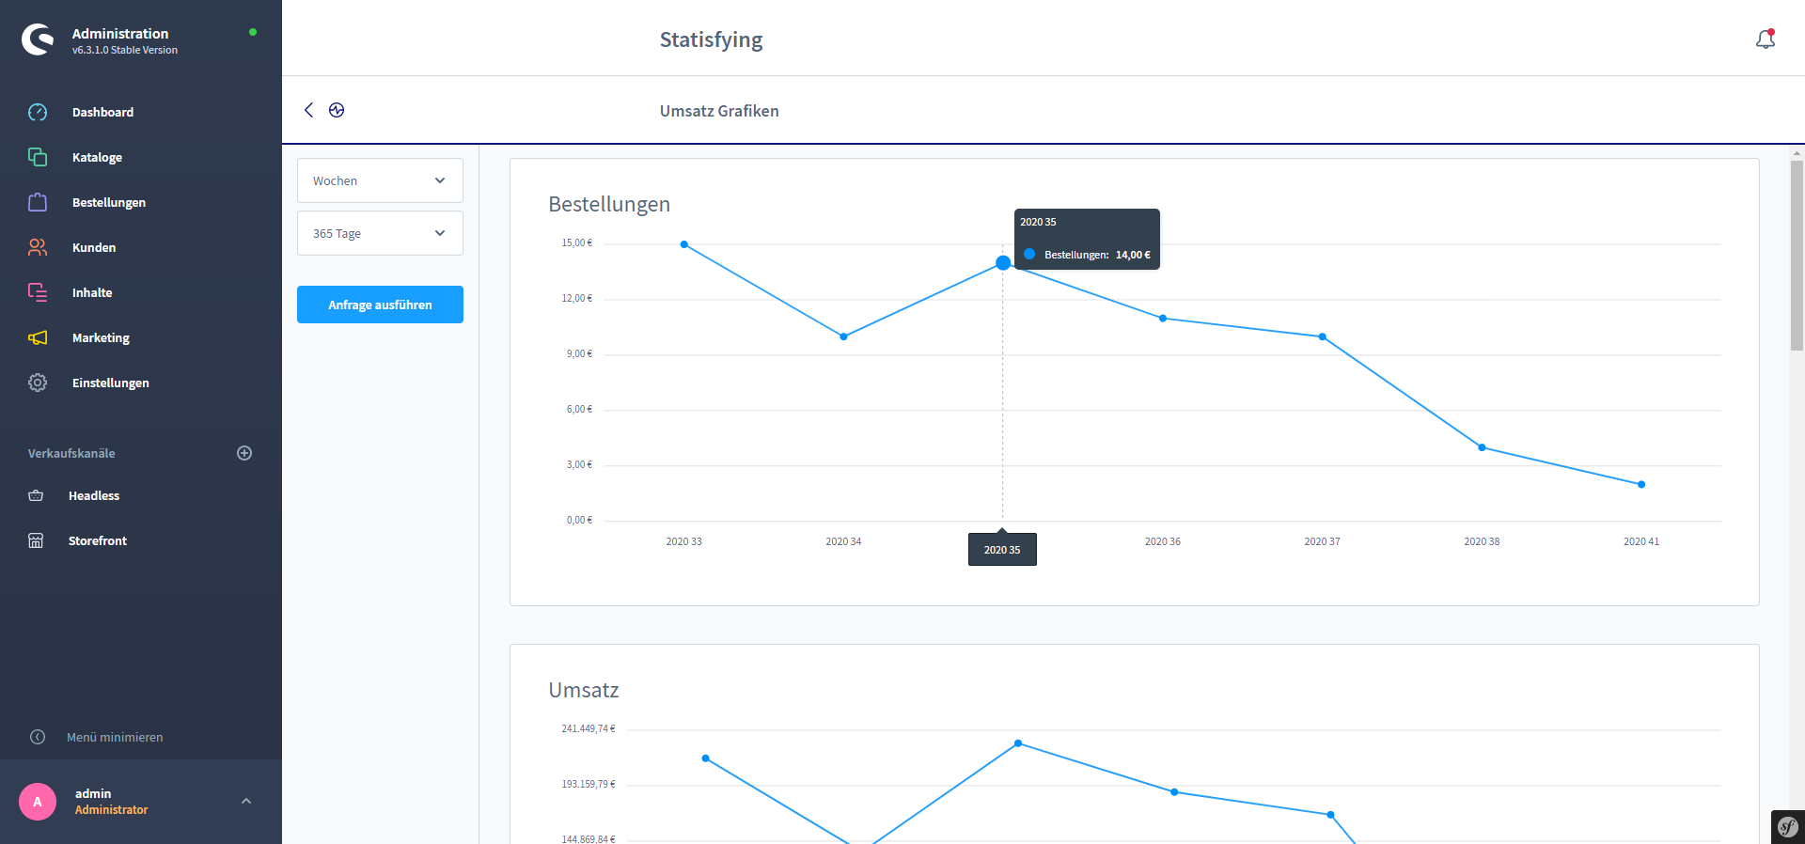
Task: Click the Umsatz chart heading
Action: pos(584,690)
